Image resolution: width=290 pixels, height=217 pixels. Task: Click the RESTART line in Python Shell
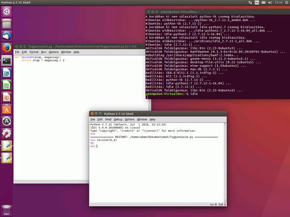point(154,137)
